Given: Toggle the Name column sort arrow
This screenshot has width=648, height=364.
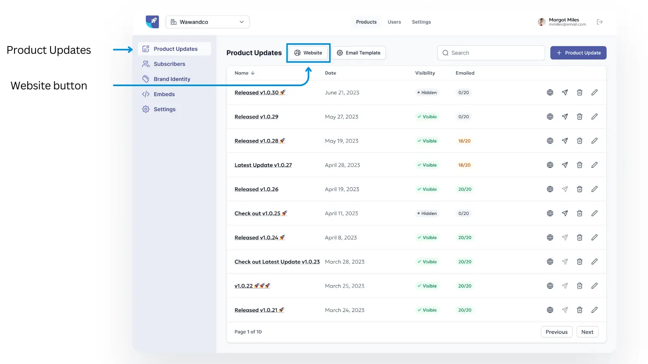Looking at the screenshot, I should [253, 73].
